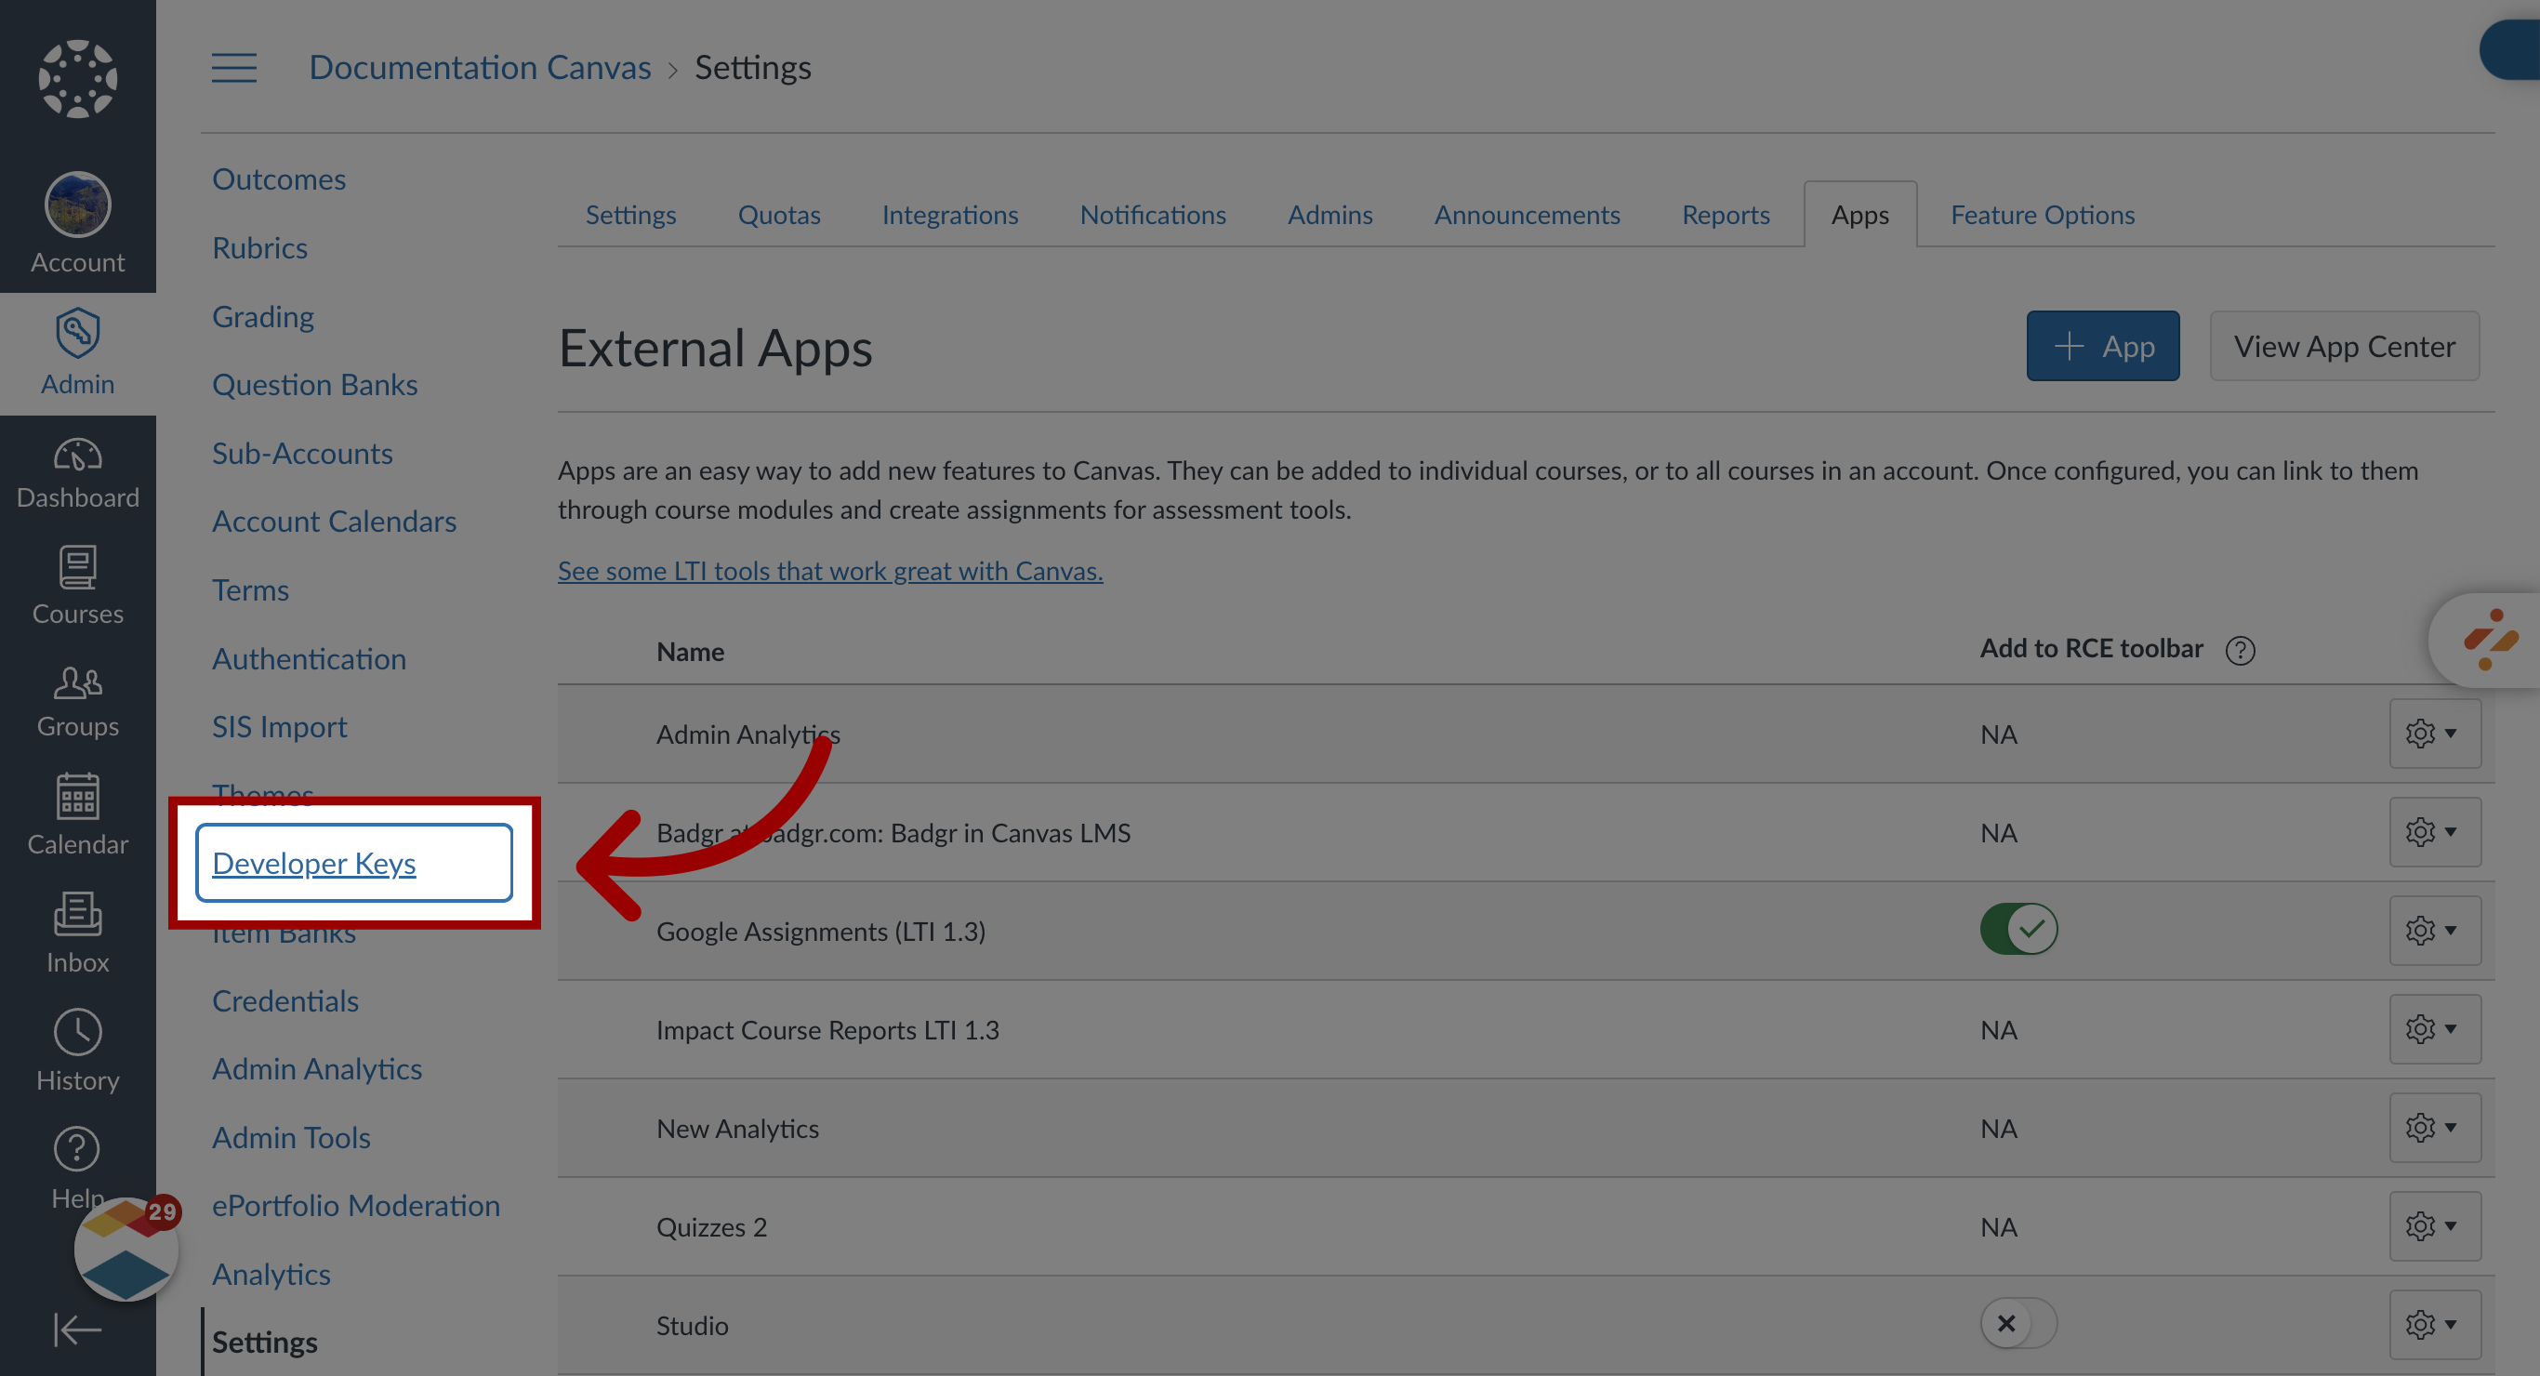The image size is (2540, 1376).
Task: Click the Impact Course Reports LTI 1.3 row
Action: (1526, 1029)
